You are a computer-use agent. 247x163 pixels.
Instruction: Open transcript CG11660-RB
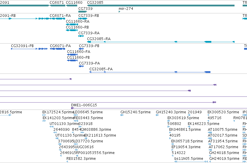coord(77,27)
